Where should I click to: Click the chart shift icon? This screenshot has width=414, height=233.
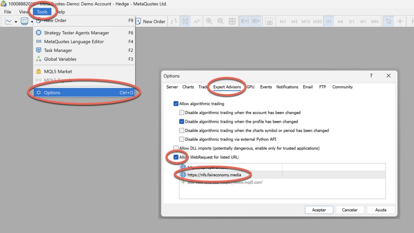256,22
